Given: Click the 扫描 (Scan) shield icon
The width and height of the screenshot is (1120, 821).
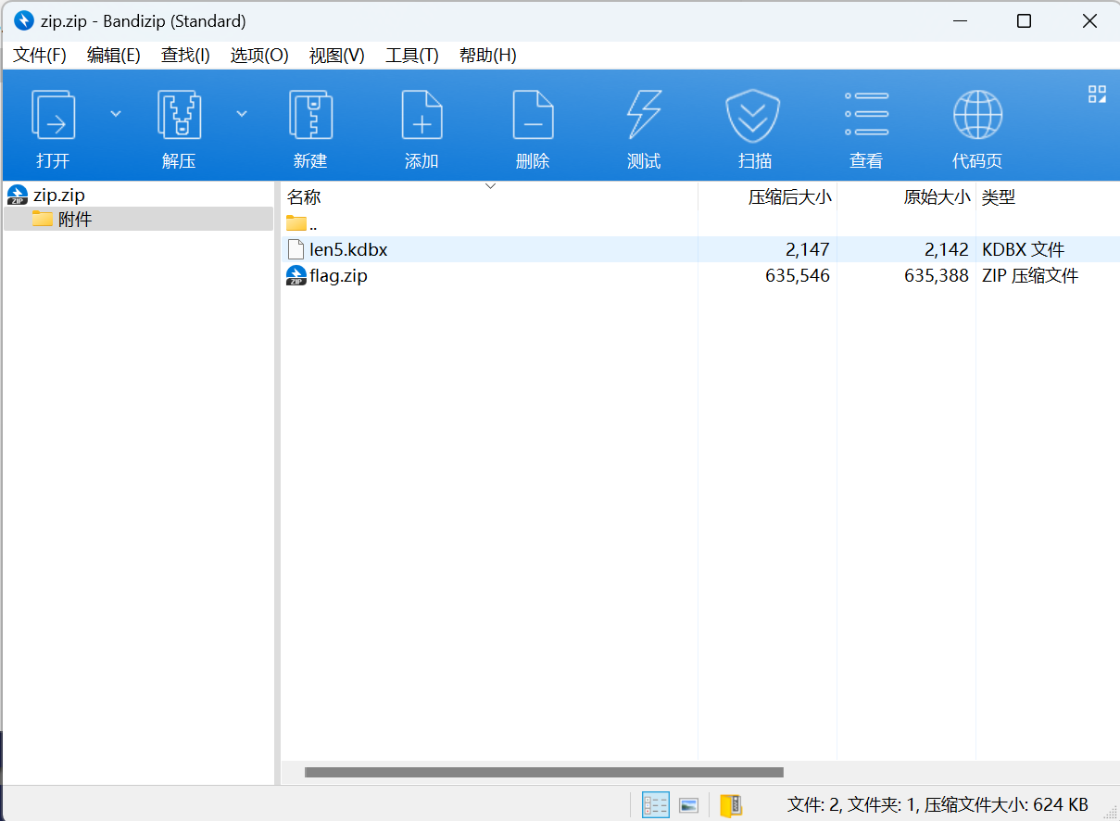Looking at the screenshot, I should (752, 116).
